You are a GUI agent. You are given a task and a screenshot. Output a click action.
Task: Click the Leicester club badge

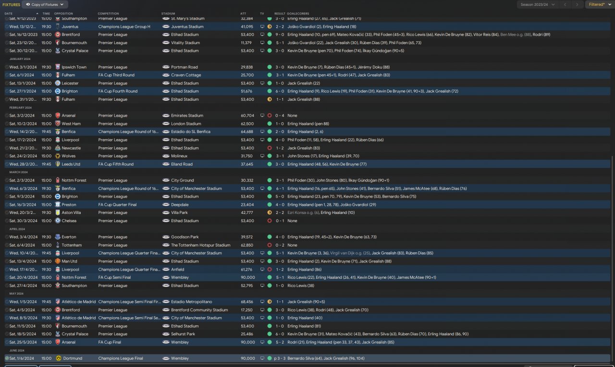coord(58,83)
